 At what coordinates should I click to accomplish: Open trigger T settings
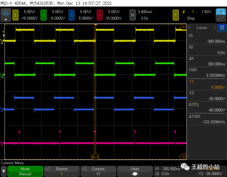click(x=176, y=15)
